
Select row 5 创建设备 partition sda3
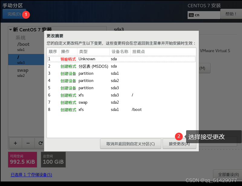click(121, 88)
